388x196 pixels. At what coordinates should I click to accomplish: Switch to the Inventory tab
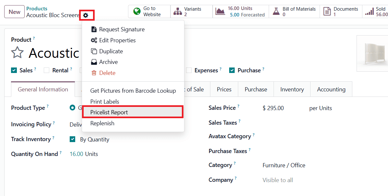click(x=291, y=89)
